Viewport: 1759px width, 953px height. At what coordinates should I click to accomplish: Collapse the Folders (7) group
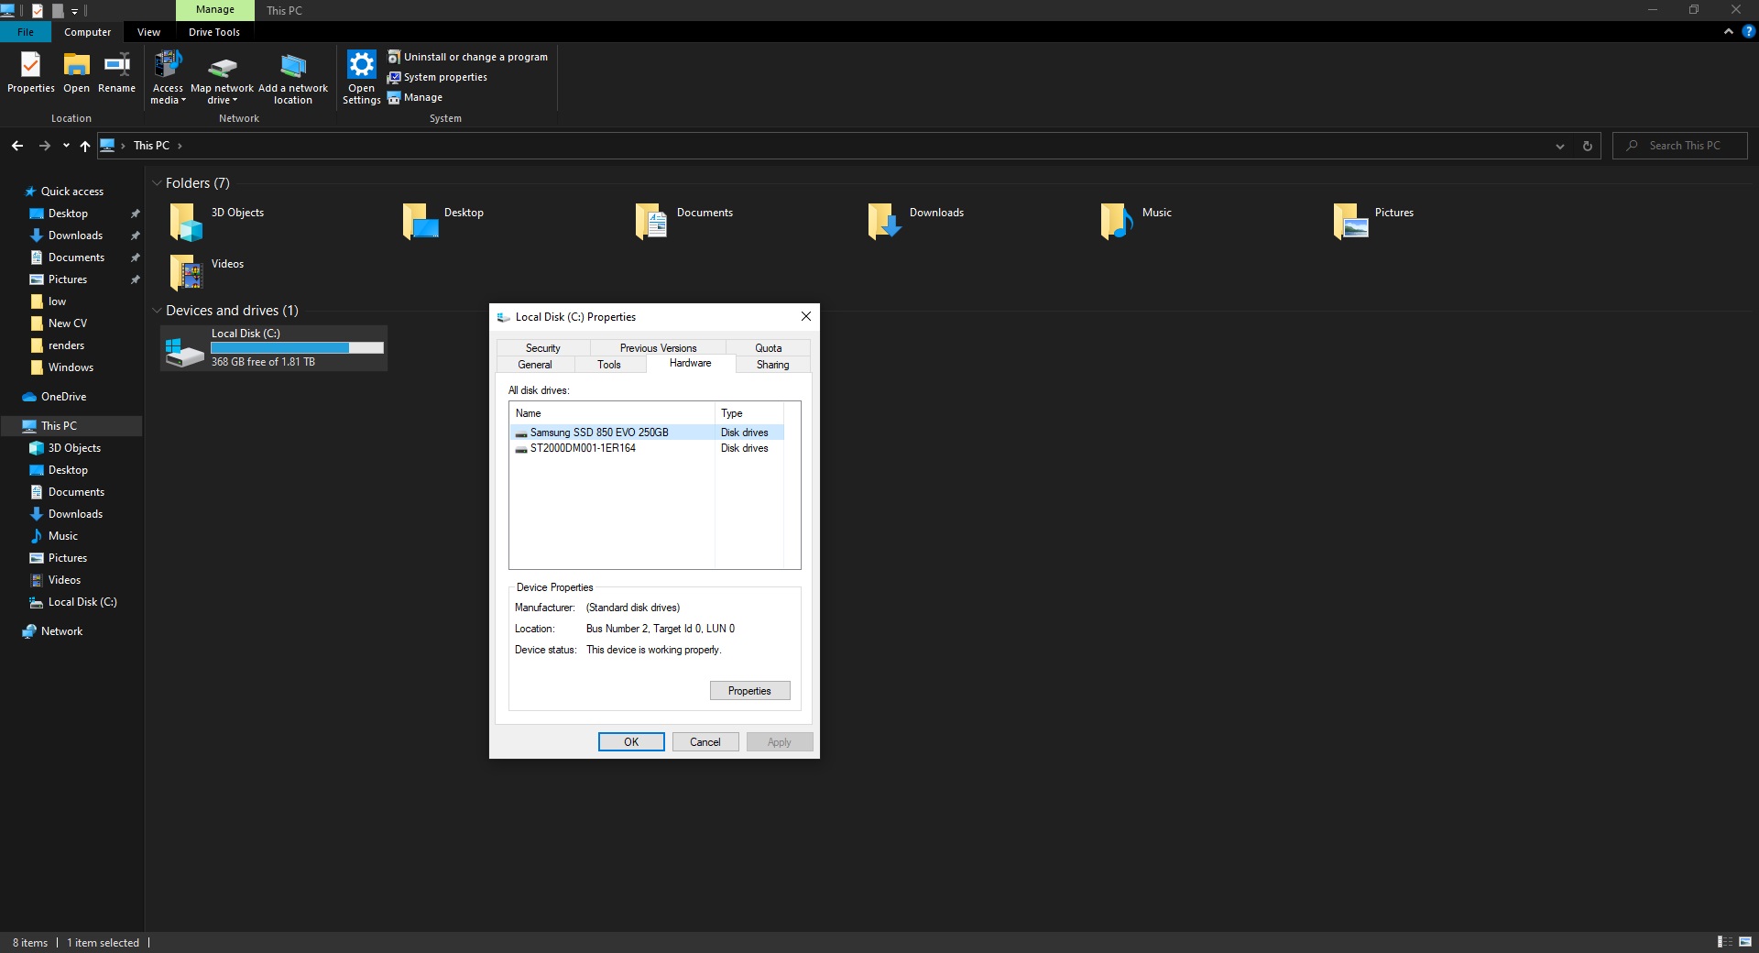[x=157, y=183]
